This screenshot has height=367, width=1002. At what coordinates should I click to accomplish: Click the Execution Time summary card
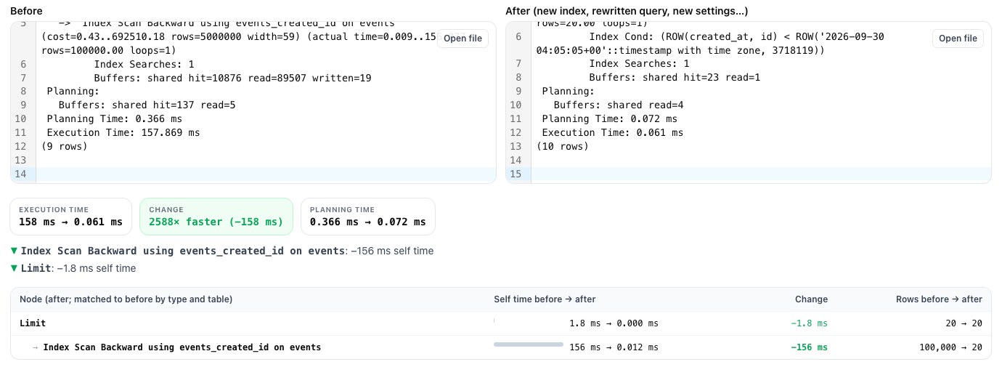click(x=71, y=217)
